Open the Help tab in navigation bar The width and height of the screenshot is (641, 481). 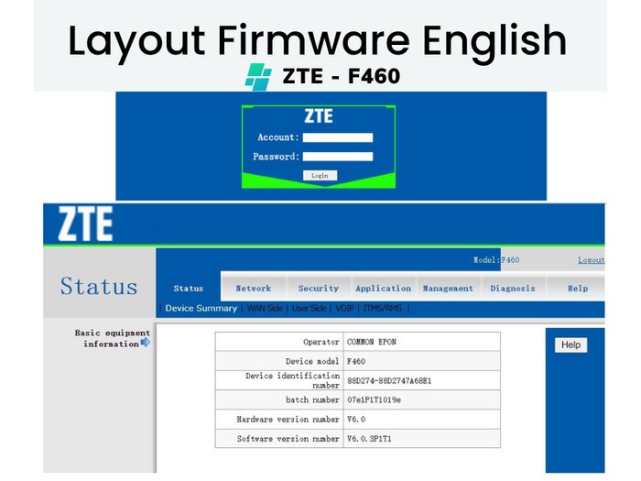pos(578,289)
